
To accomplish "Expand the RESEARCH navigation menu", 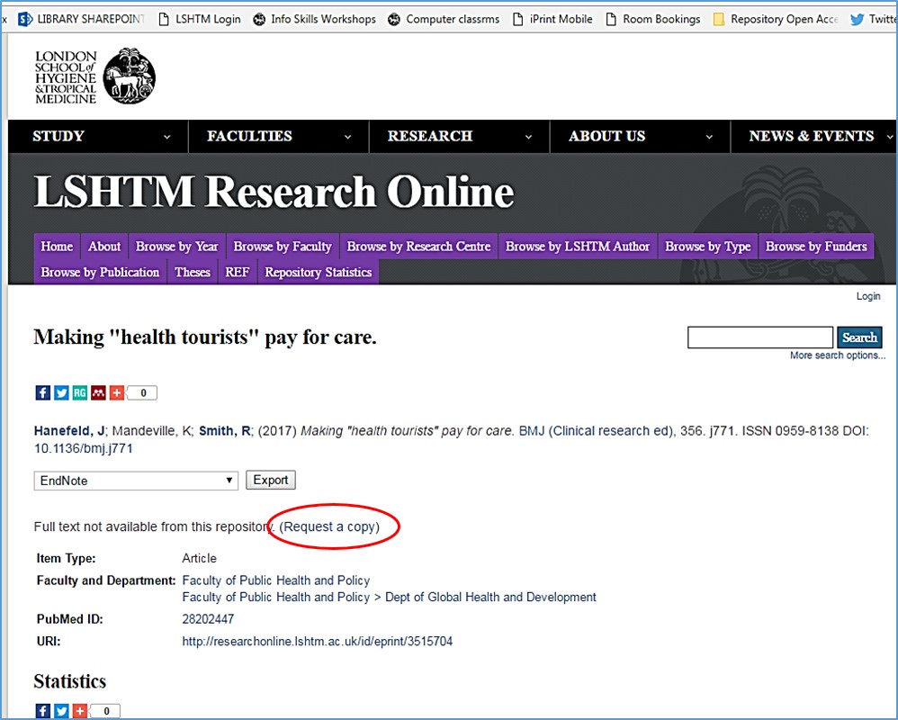I will point(459,137).
